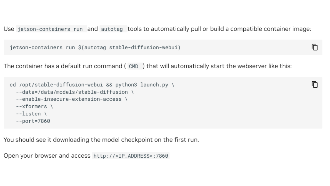Click 'The container has a default run command' text
This screenshot has height=186, width=330.
(x=63, y=66)
